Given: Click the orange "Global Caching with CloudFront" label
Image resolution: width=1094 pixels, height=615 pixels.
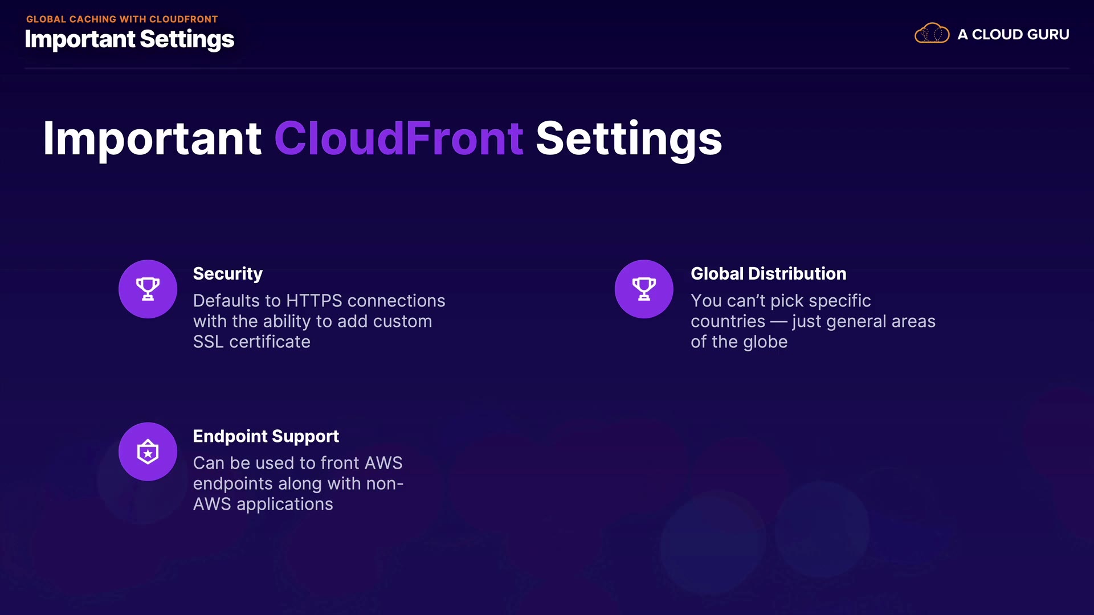Looking at the screenshot, I should pos(122,19).
